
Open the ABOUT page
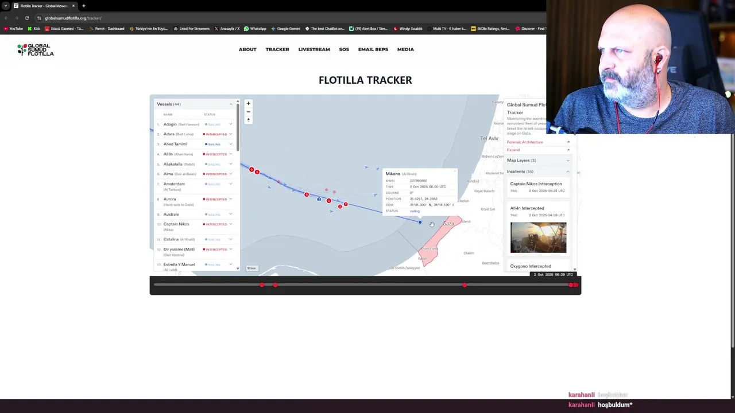[247, 49]
